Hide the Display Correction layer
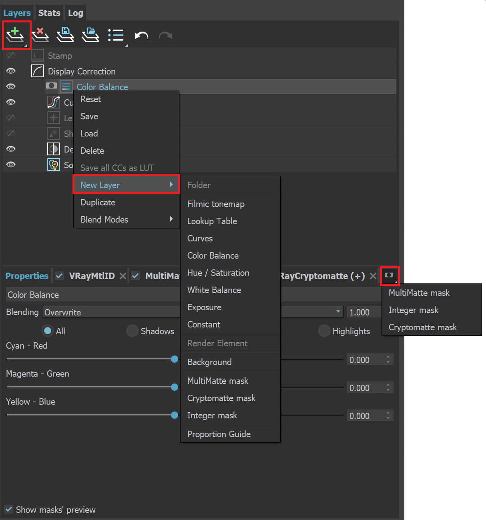Viewport: 486px width, 520px height. click(x=11, y=71)
